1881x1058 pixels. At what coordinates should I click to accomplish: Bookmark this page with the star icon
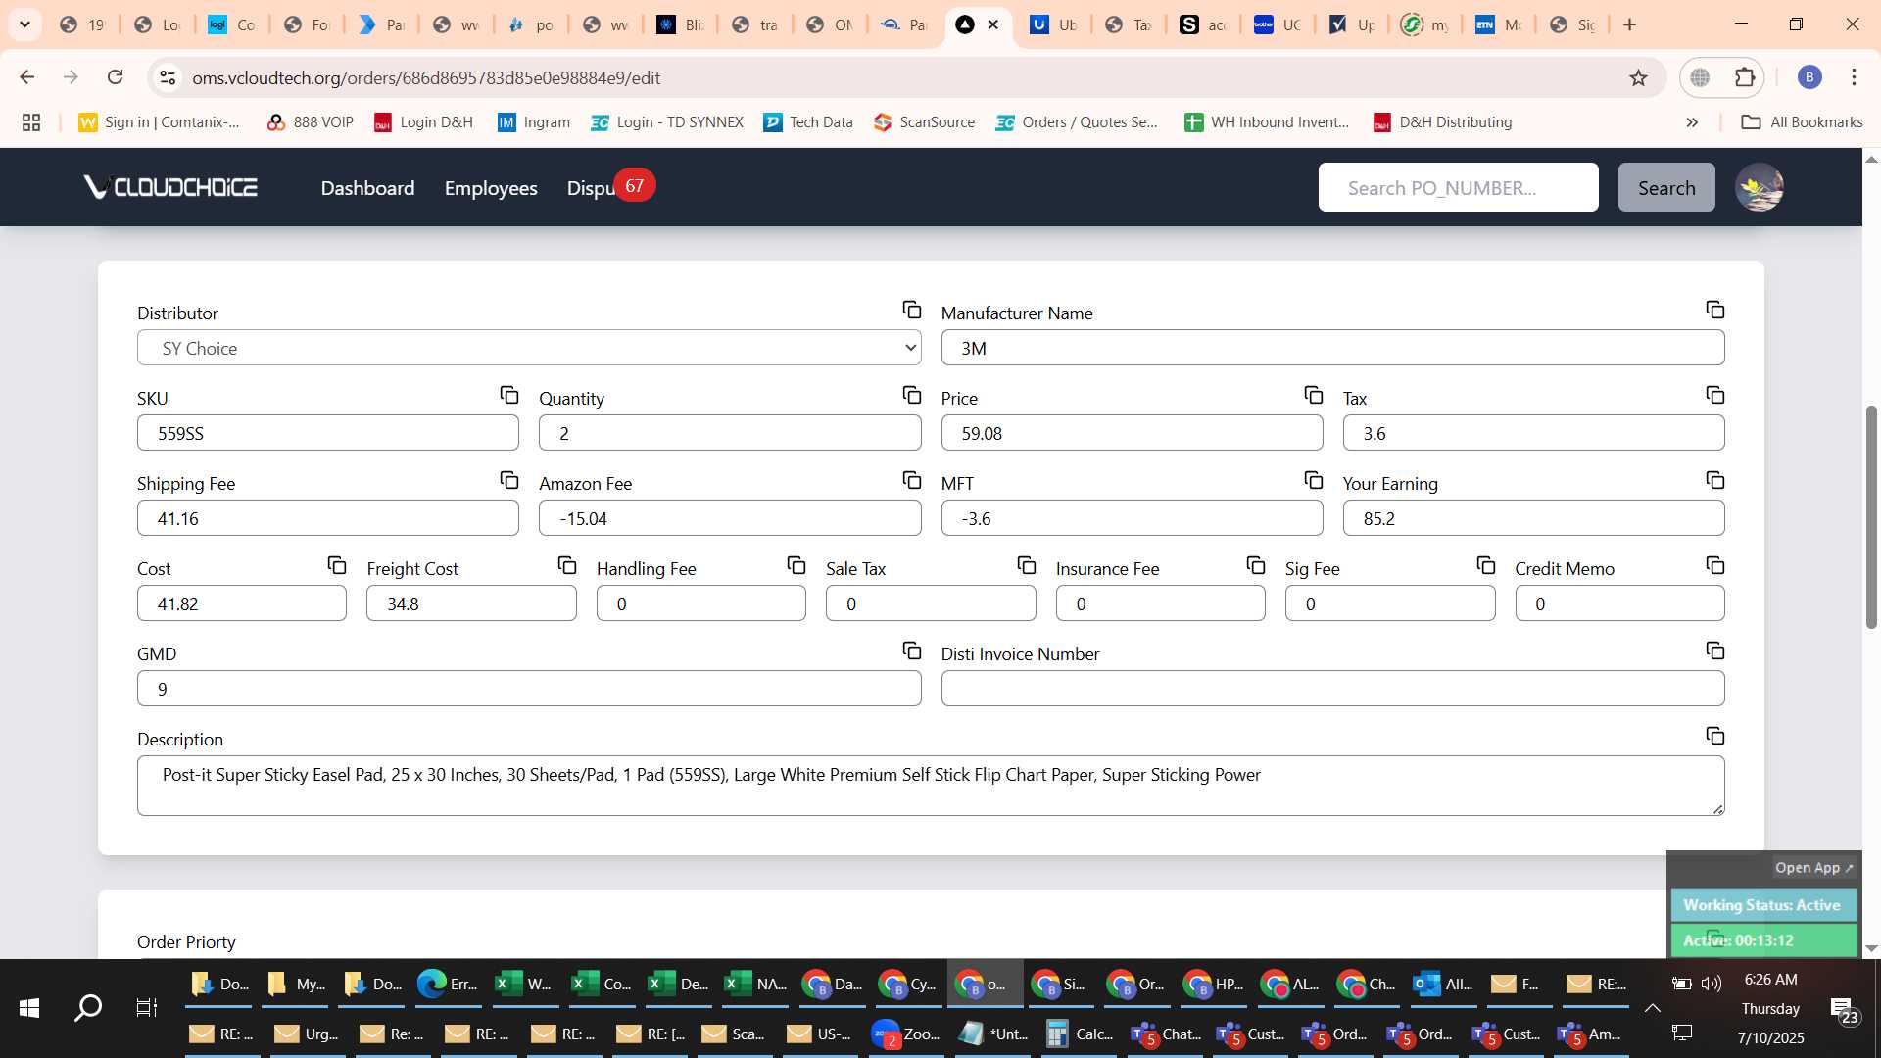coord(1638,77)
